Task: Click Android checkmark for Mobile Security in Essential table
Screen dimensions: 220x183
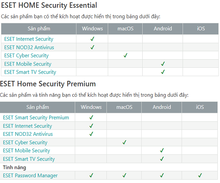Action: coord(163,64)
